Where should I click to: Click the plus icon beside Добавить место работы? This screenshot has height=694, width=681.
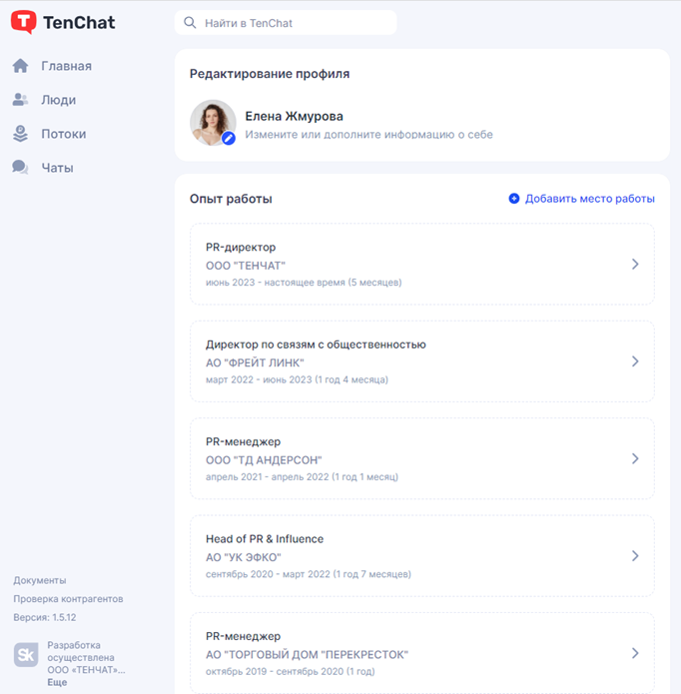[x=513, y=199]
